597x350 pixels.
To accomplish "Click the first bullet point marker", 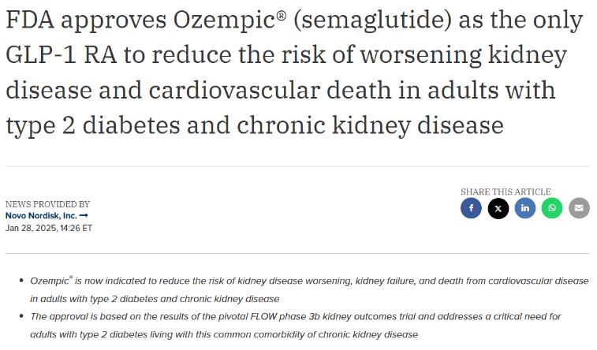I will pyautogui.click(x=21, y=281).
